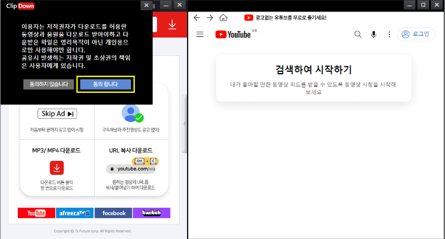Open YouTube settings three-dot menu

[x=389, y=34]
